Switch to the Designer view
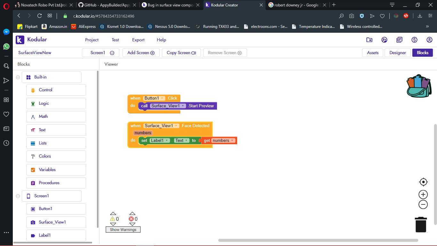 pyautogui.click(x=398, y=53)
